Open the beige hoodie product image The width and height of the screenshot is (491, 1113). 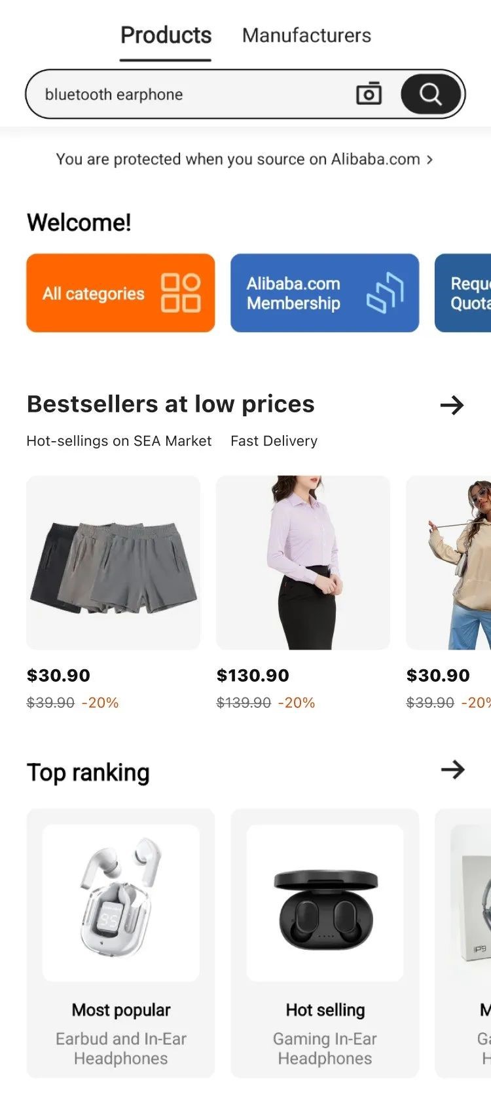(448, 562)
